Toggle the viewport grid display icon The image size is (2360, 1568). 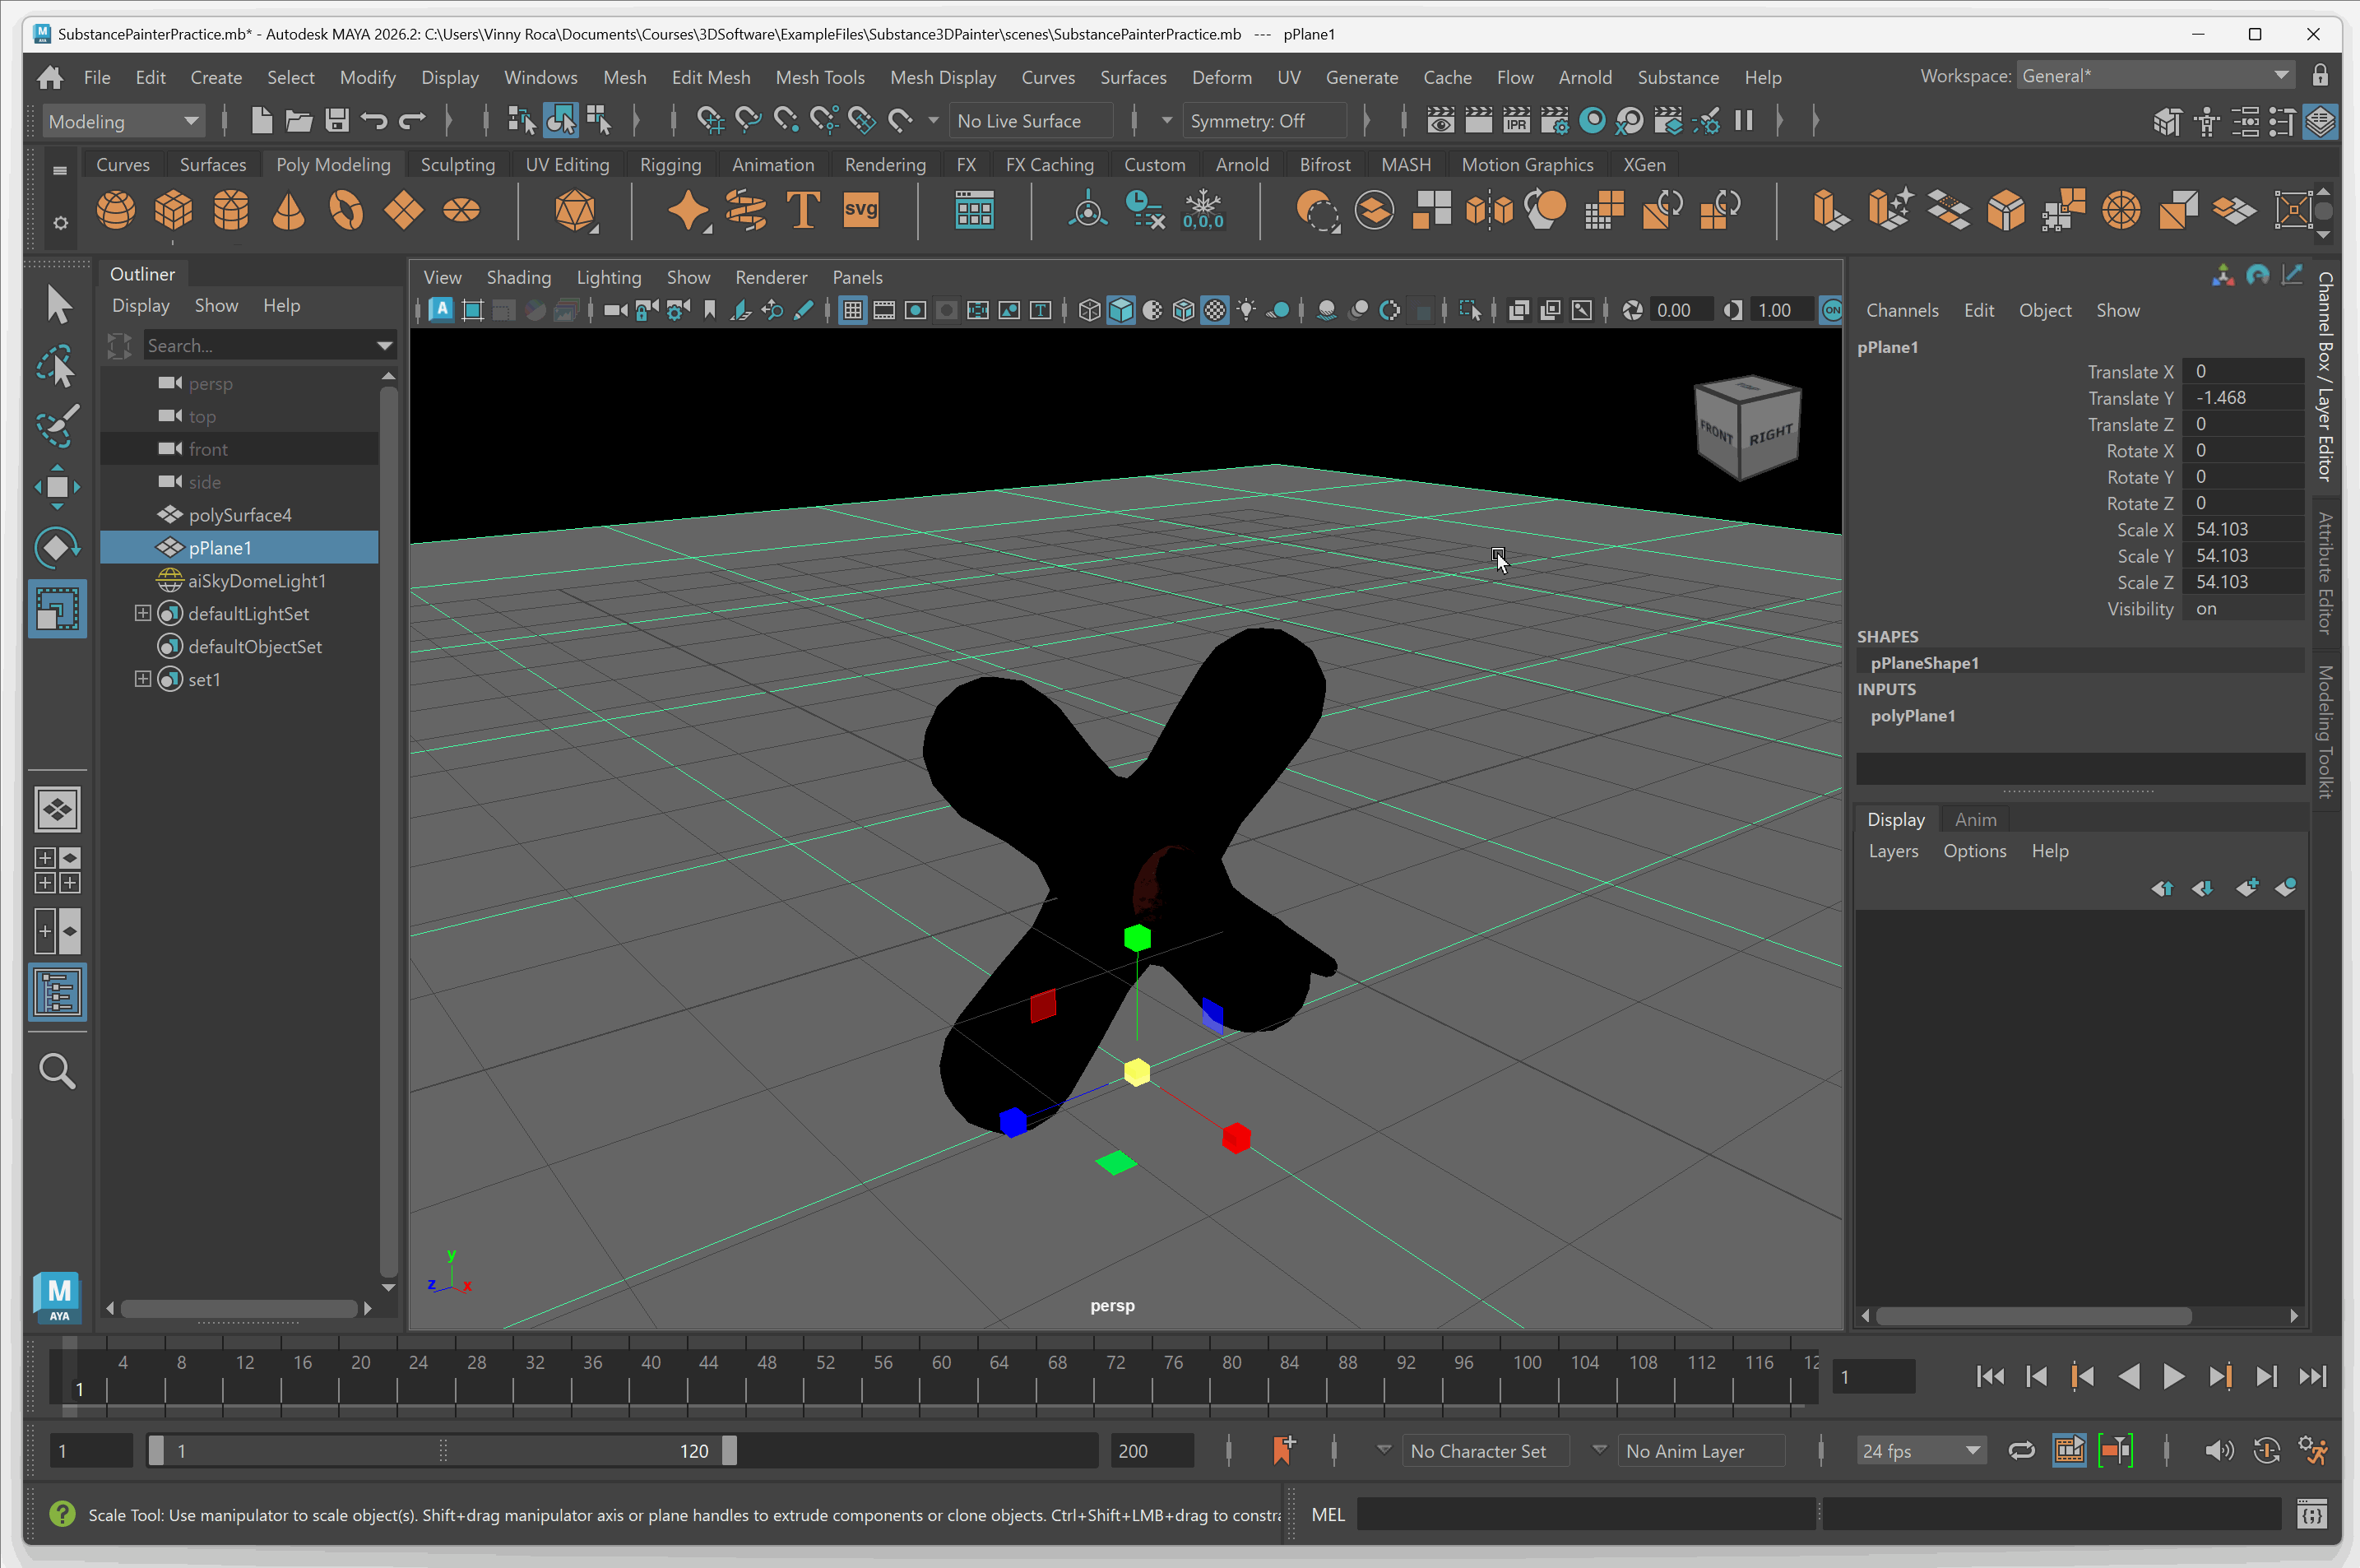click(x=853, y=311)
